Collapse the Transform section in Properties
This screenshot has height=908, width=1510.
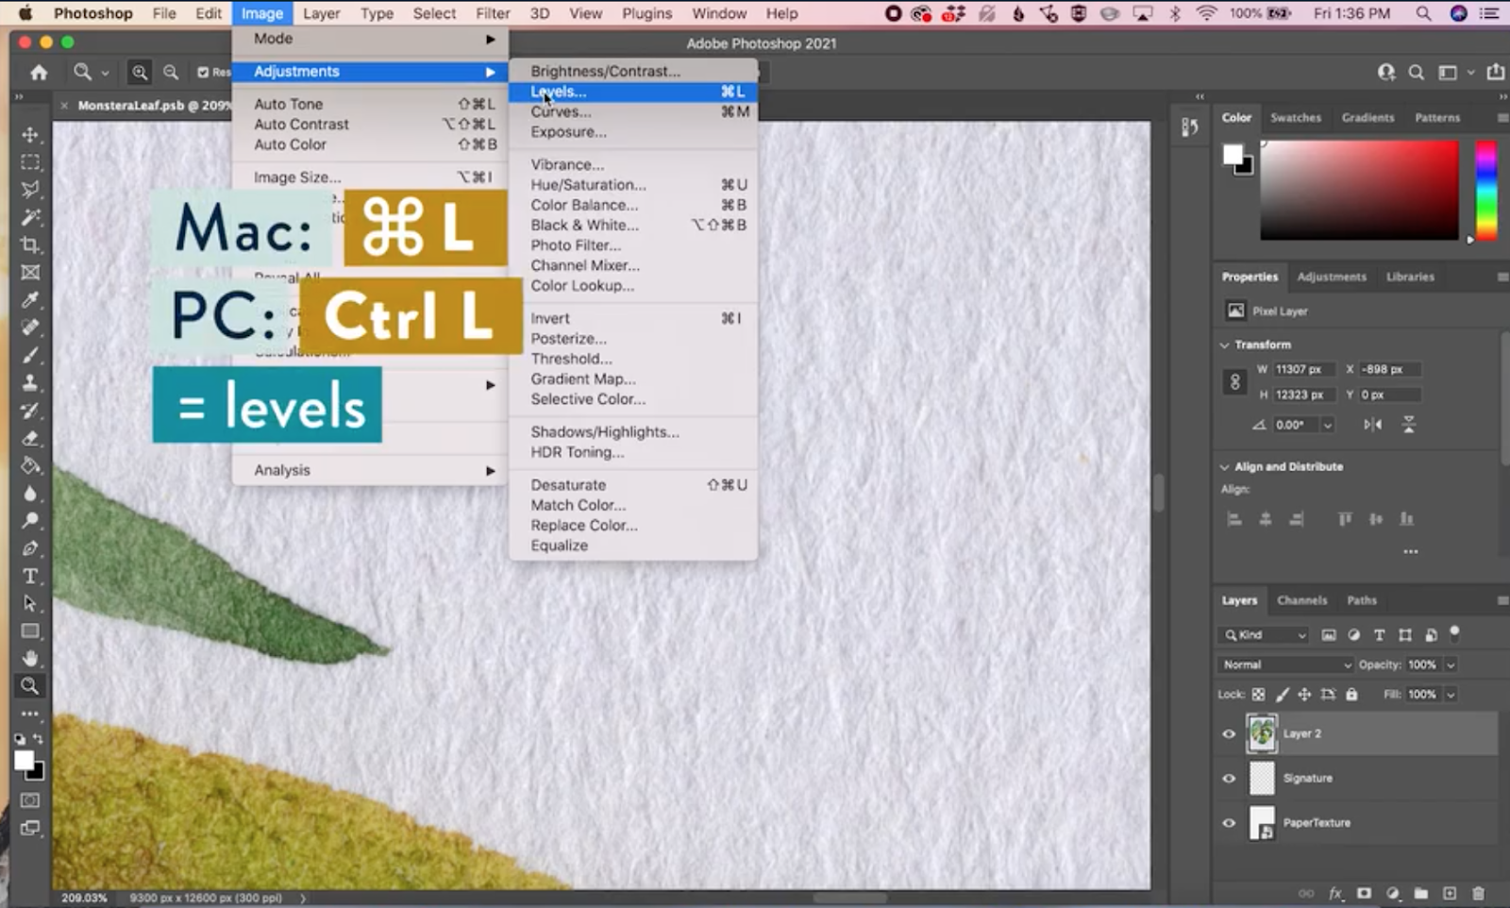coord(1224,345)
